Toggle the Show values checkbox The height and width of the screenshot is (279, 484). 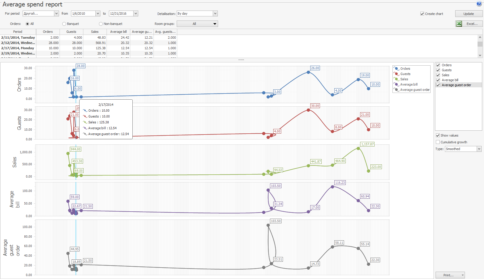pos(438,135)
